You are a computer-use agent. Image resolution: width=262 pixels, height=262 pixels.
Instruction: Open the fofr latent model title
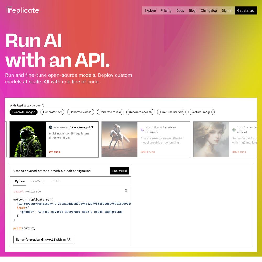[x=247, y=130]
